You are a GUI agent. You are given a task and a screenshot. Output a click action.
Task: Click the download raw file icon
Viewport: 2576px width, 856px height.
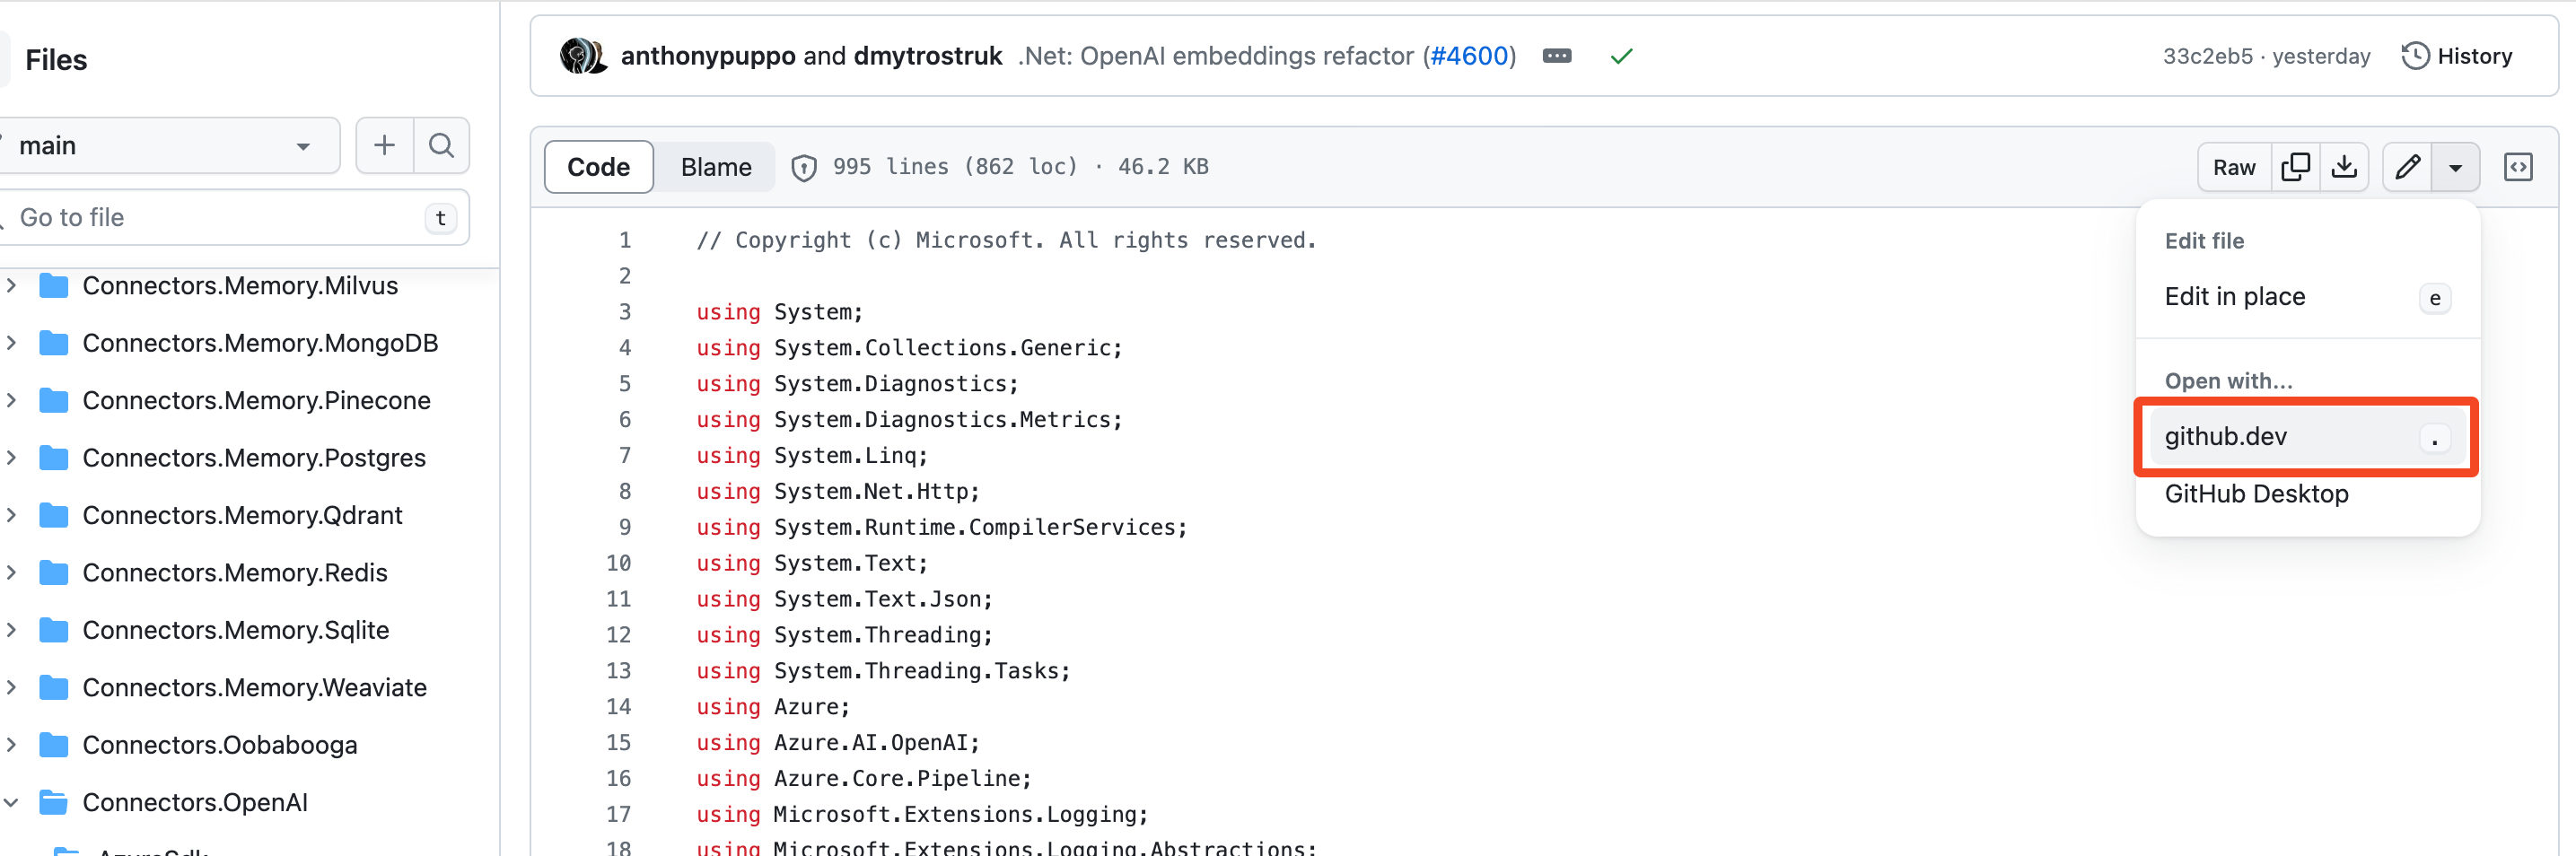click(x=2344, y=167)
